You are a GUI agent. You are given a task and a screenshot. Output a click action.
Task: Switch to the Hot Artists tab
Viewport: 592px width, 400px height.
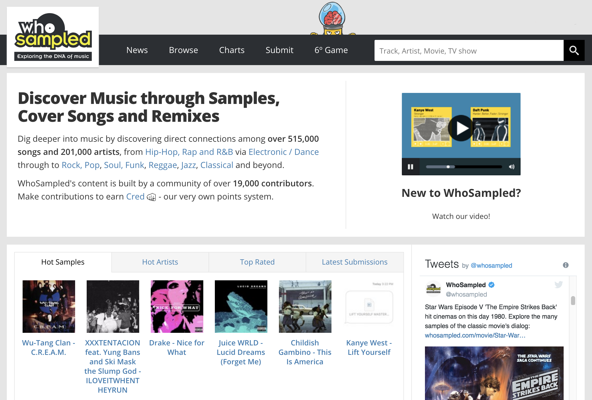point(160,262)
